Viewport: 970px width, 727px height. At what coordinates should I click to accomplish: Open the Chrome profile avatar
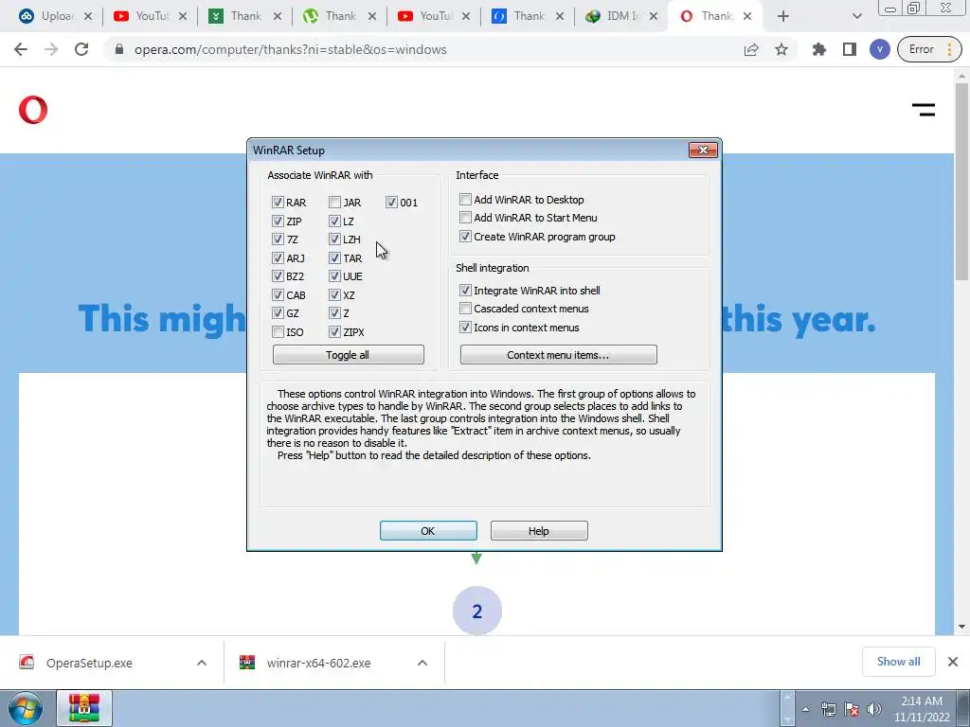[879, 49]
